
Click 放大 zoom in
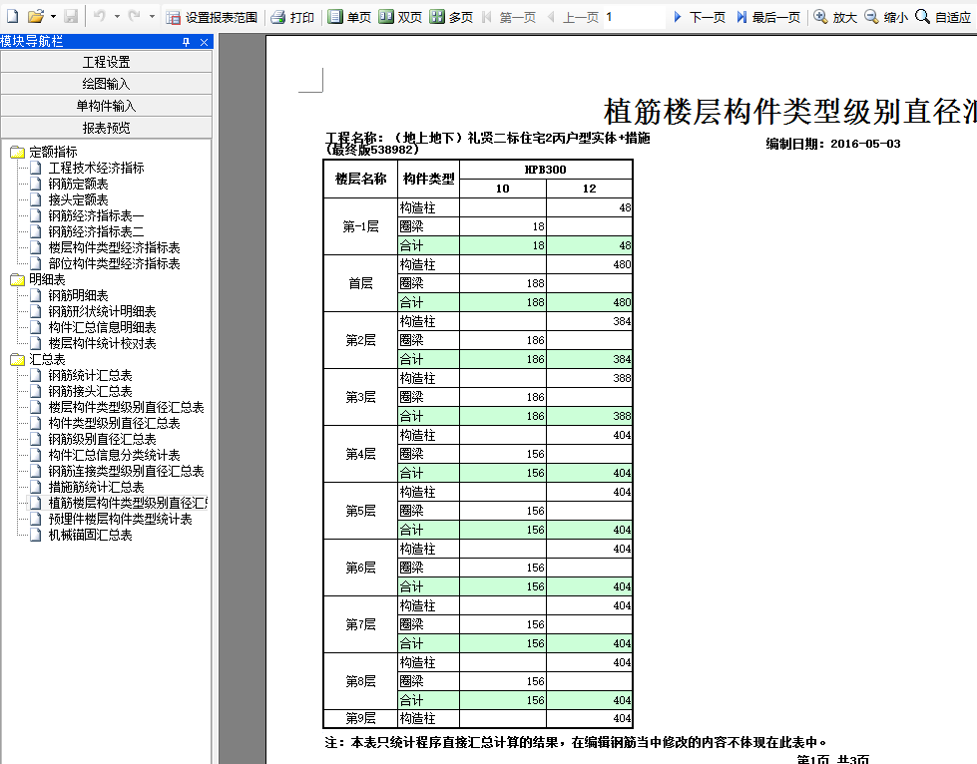(835, 17)
